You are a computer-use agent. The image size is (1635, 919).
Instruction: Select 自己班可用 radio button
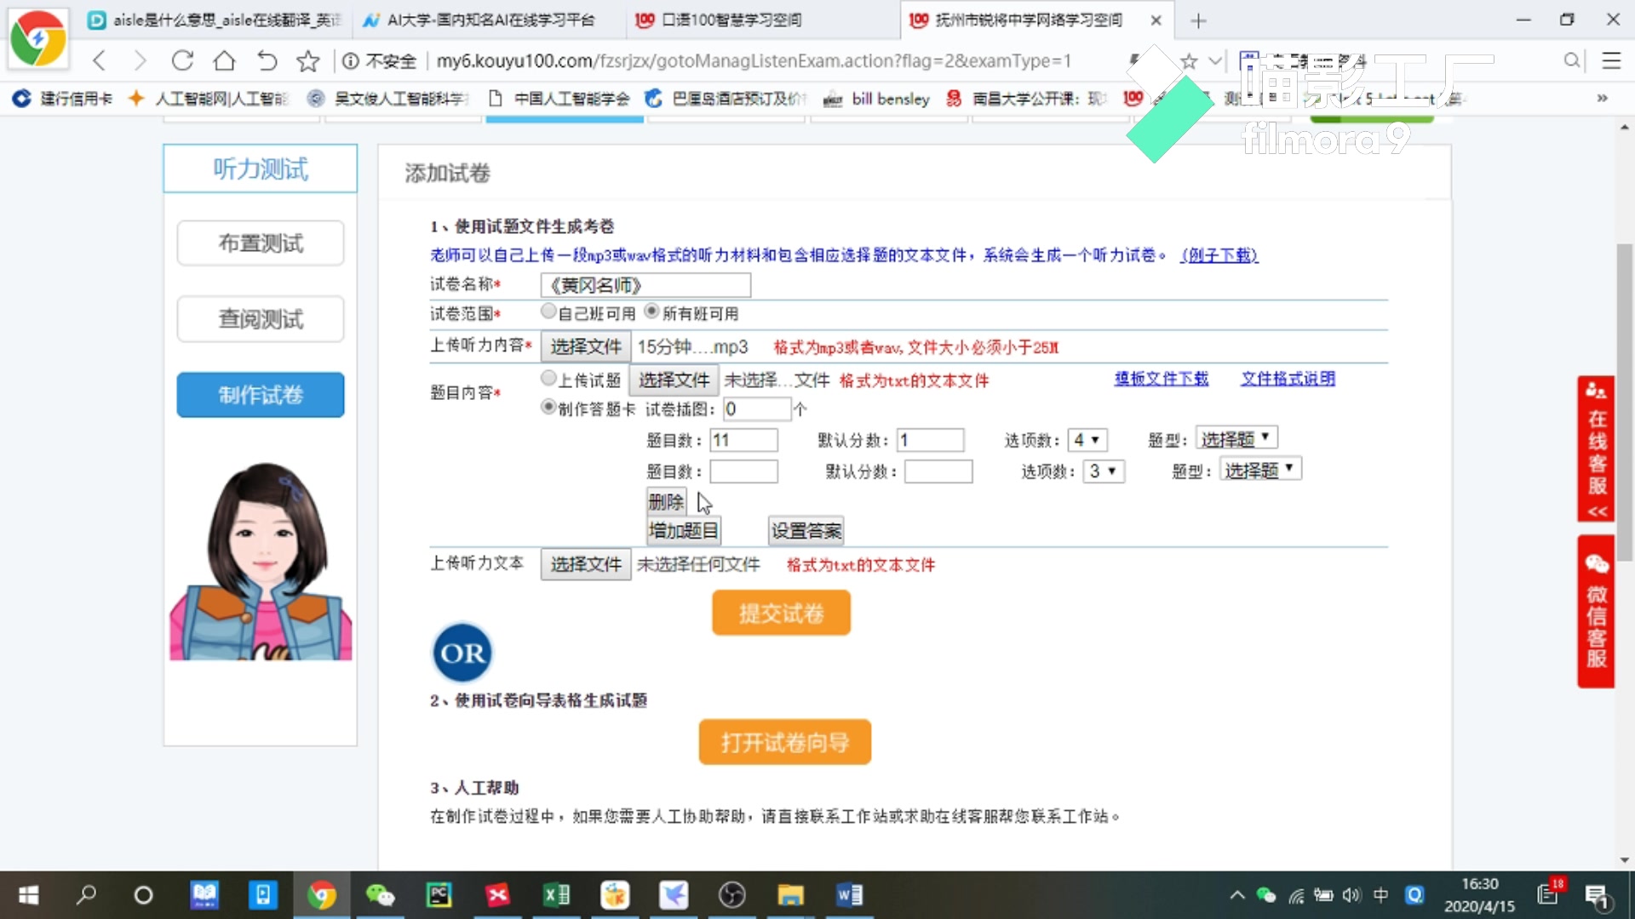coord(548,312)
